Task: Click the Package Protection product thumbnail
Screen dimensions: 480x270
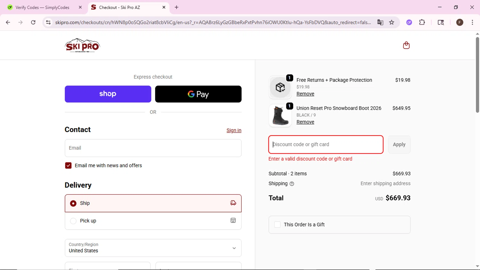Action: [x=280, y=87]
